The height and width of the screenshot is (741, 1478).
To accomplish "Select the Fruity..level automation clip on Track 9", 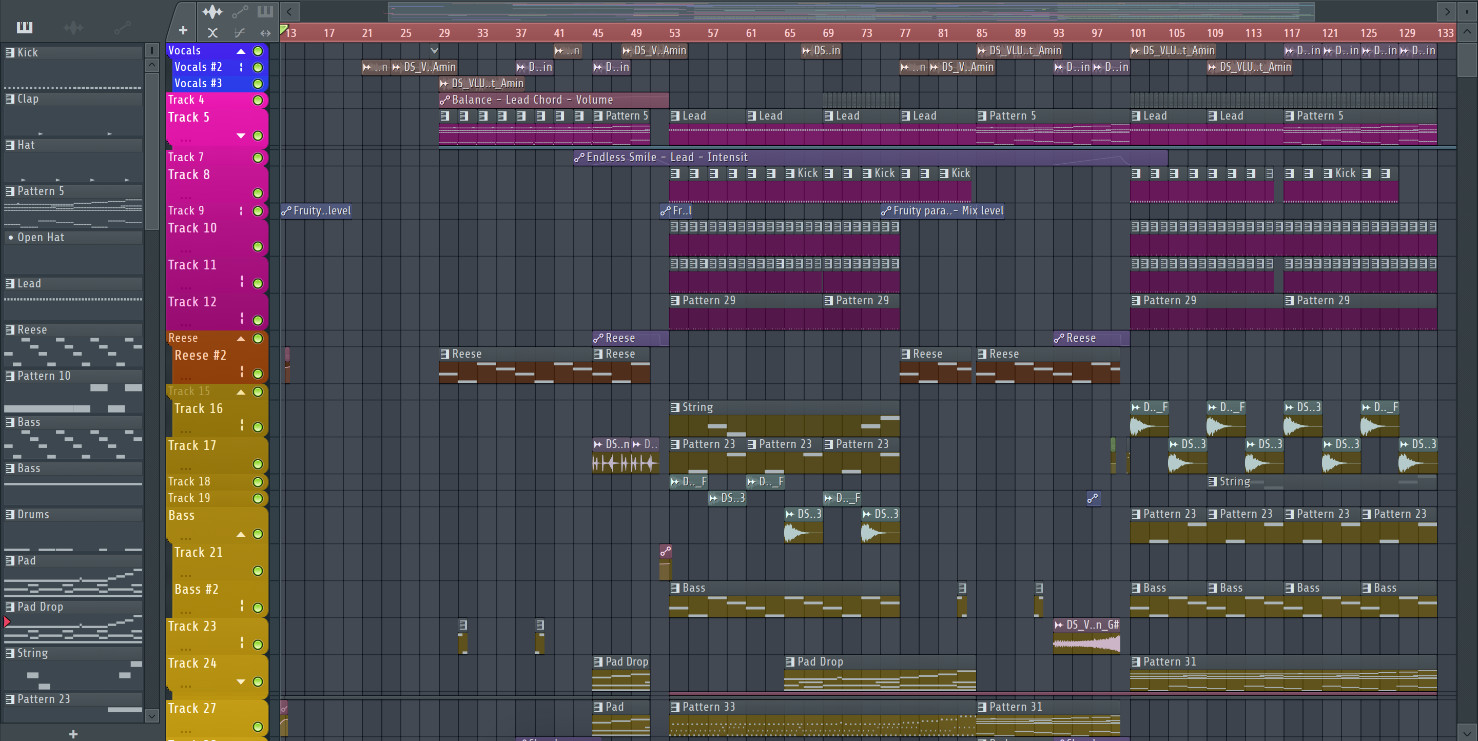I will pyautogui.click(x=316, y=211).
